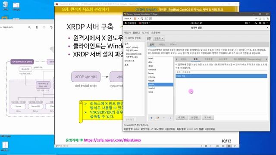Click heart favorite icon in left viewer
Image resolution: width=276 pixels, height=155 pixels.
click(x=44, y=28)
